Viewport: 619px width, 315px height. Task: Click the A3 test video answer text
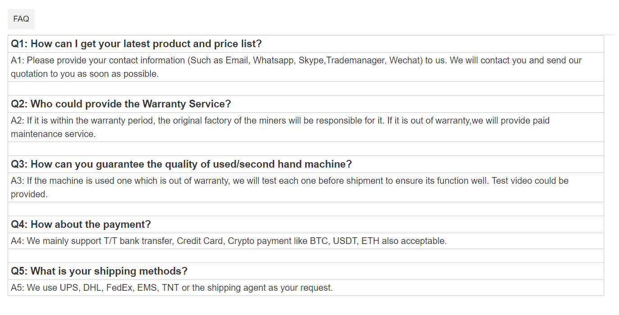pyautogui.click(x=289, y=187)
